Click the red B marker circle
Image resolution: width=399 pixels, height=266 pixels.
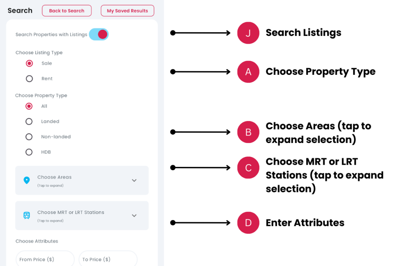point(248,132)
